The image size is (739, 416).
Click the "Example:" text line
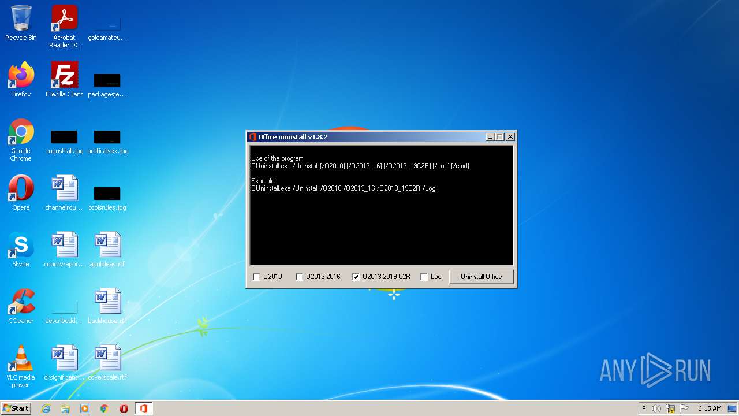pyautogui.click(x=263, y=181)
